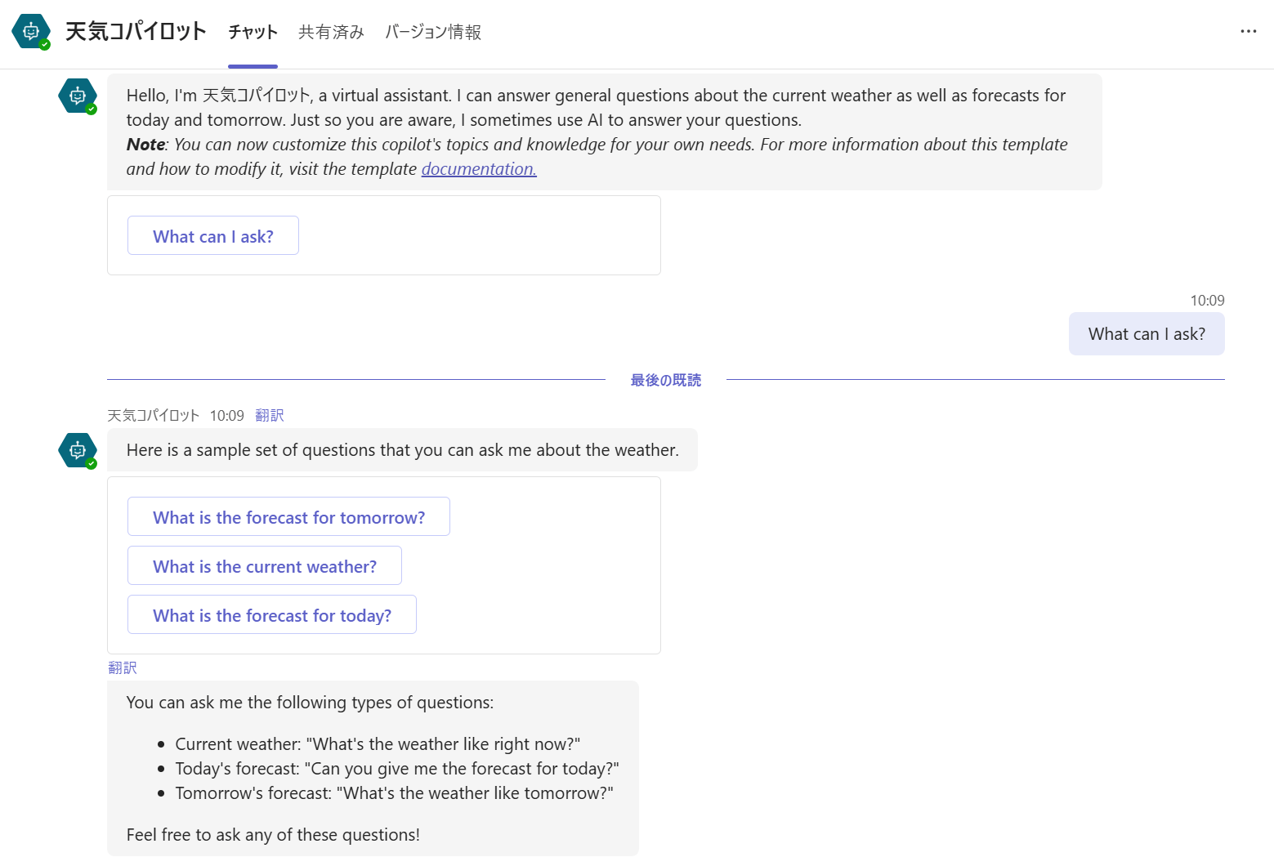Click 翻訳 link below the suggestion card
The height and width of the screenshot is (866, 1274).
coord(123,667)
